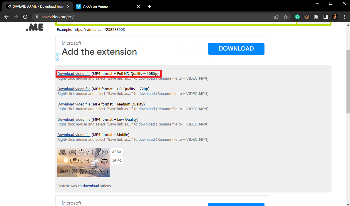Click the ad info icon

coord(58,55)
